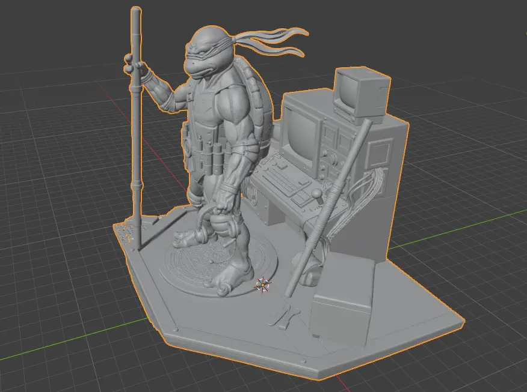Click the small CRT monitor atop the console
The width and height of the screenshot is (527, 392).
(x=362, y=95)
